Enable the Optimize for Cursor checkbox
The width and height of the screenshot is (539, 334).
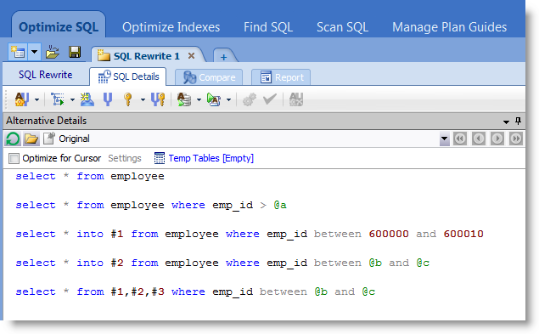(14, 158)
